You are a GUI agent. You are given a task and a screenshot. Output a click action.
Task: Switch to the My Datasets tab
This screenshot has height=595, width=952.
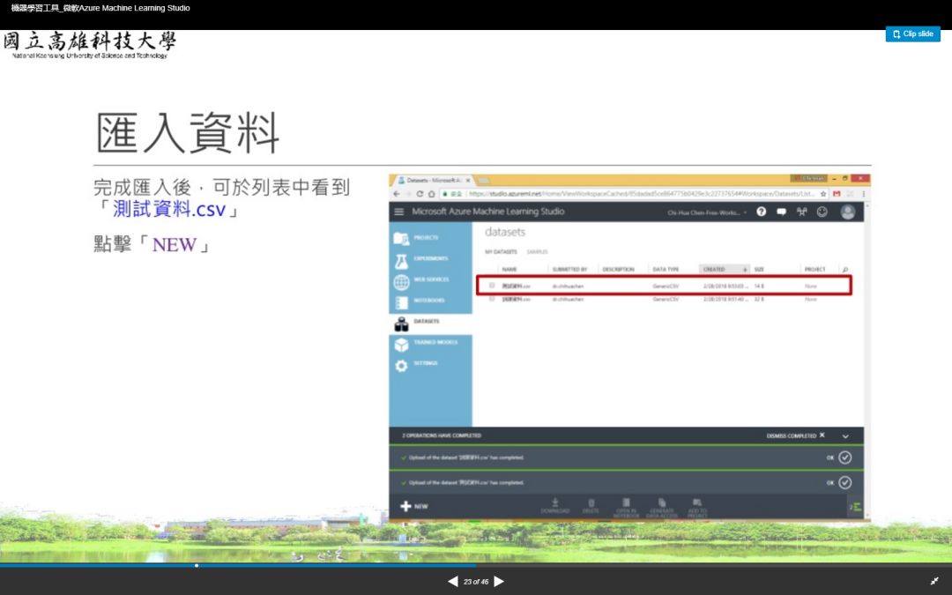pyautogui.click(x=501, y=251)
